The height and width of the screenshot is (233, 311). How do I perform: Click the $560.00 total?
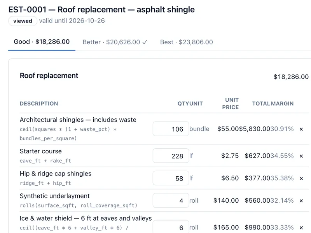(x=257, y=201)
